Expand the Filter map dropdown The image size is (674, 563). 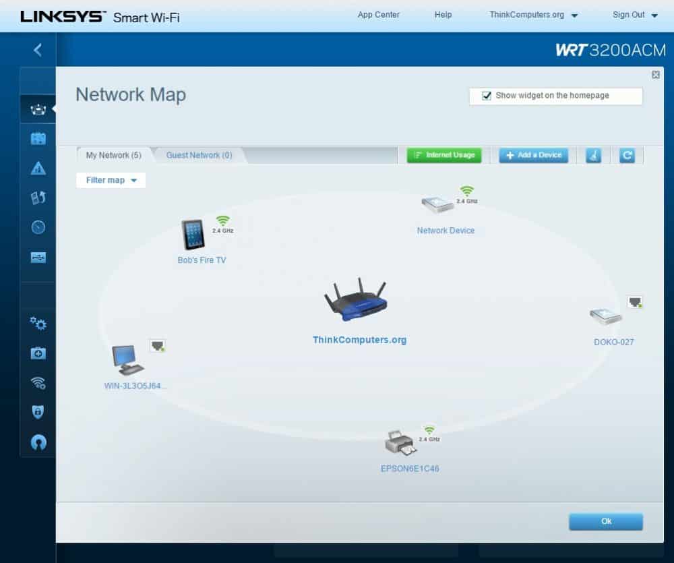click(x=111, y=180)
